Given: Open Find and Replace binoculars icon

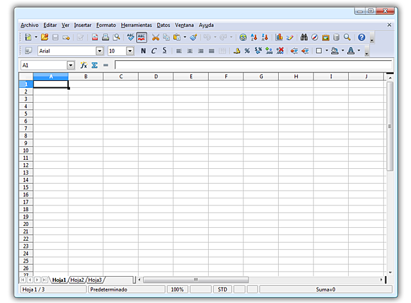Looking at the screenshot, I should pos(304,37).
